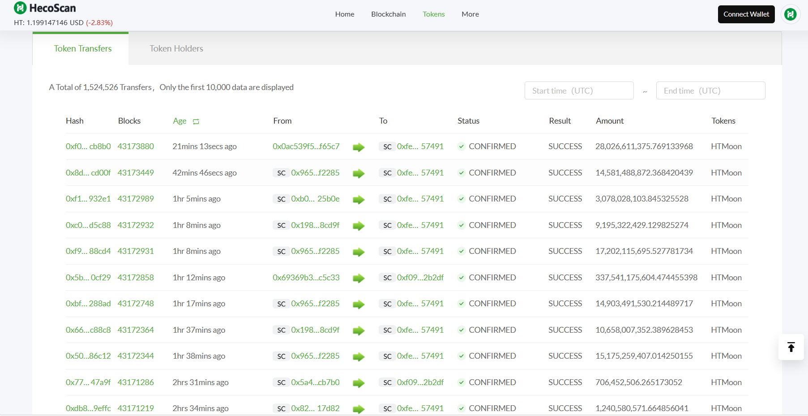Screen dimensions: 808x416
Task: Open transaction hash 0x50...86c12
Action: (x=88, y=356)
